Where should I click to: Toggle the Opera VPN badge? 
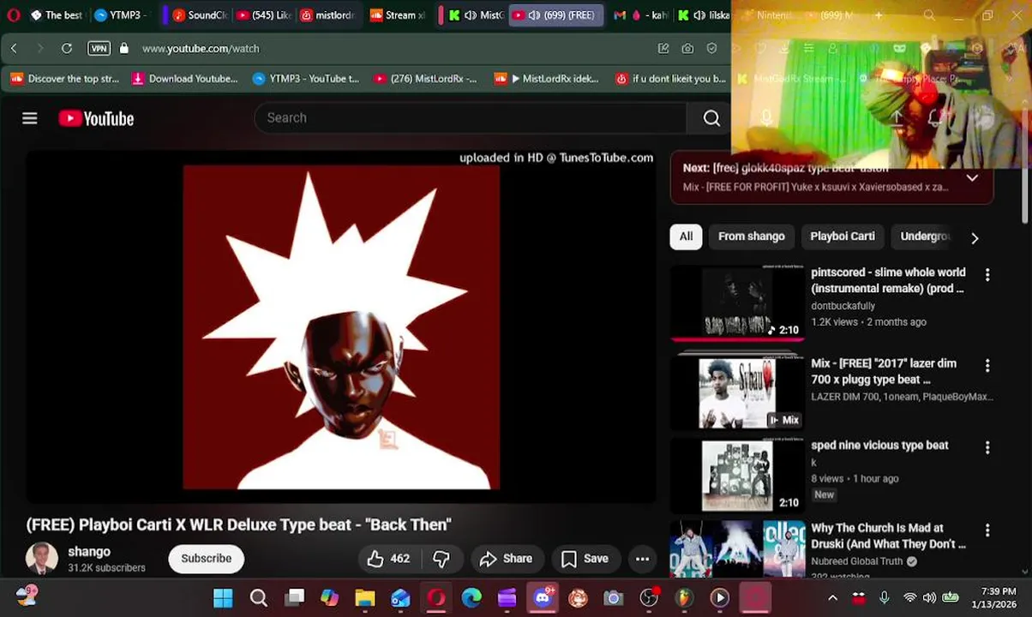(99, 48)
